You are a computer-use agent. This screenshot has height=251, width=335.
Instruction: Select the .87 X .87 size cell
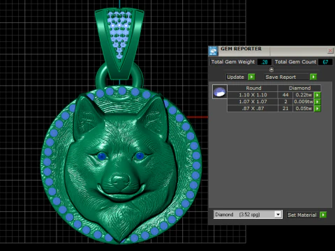[x=253, y=108]
